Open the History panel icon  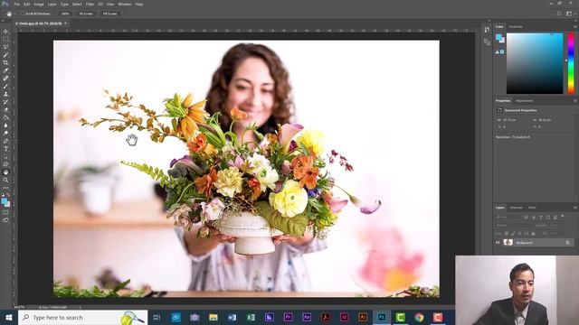[x=487, y=30]
